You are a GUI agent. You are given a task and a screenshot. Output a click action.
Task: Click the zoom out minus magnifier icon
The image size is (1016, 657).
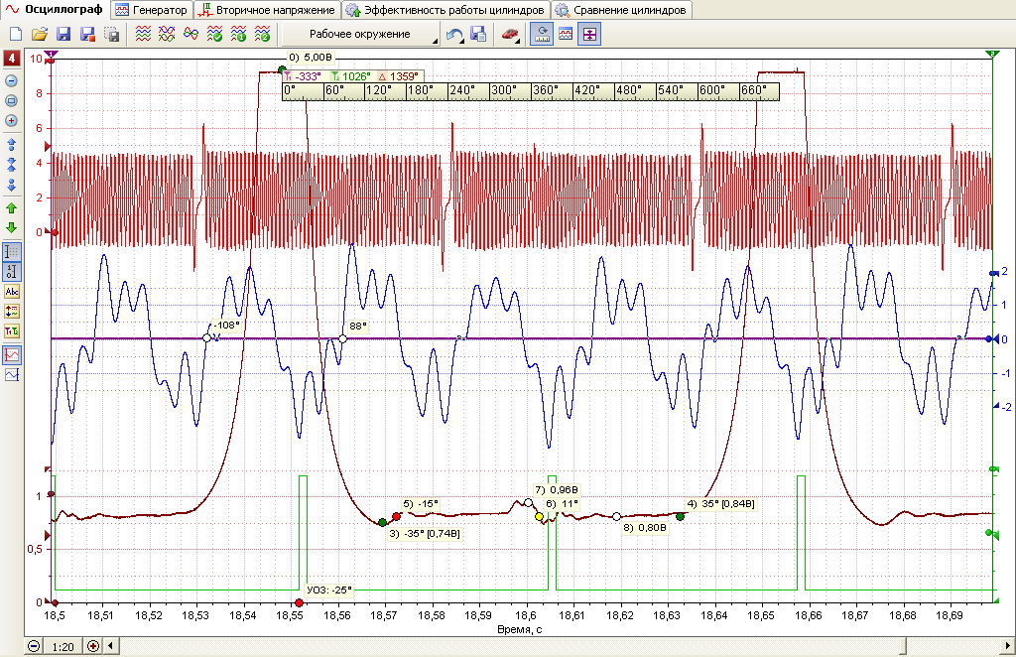point(11,81)
